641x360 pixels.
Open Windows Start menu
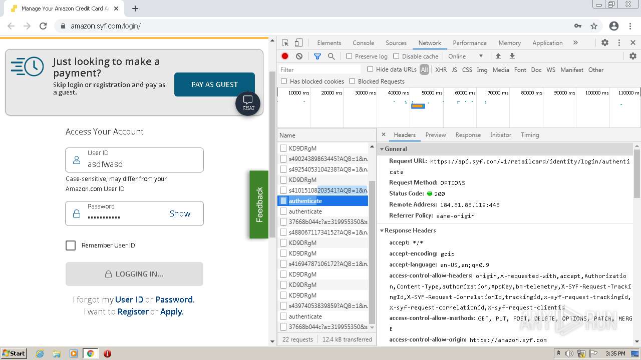(x=14, y=353)
